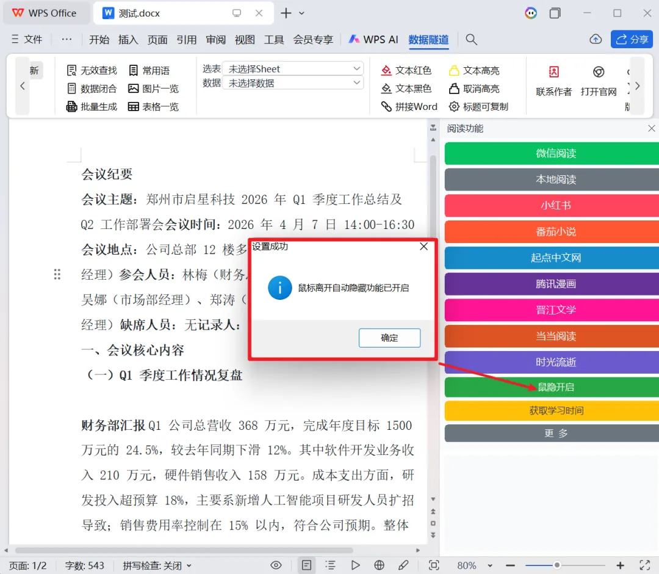Click the 无效查找 tool
The width and height of the screenshot is (659, 574).
92,70
